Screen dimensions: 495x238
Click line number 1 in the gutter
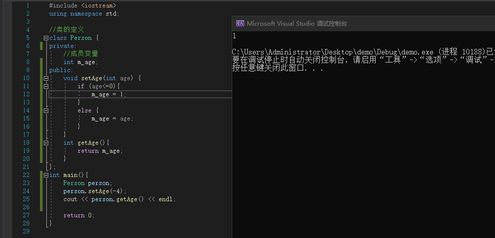[28, 6]
